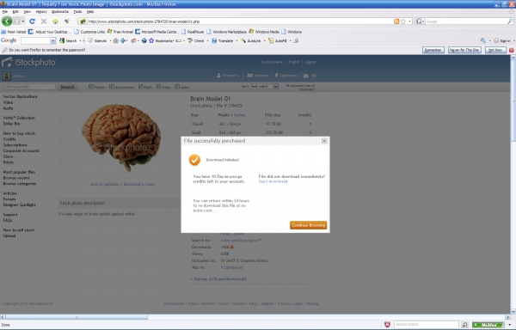Click the Secure Search magnifier button

(464, 325)
